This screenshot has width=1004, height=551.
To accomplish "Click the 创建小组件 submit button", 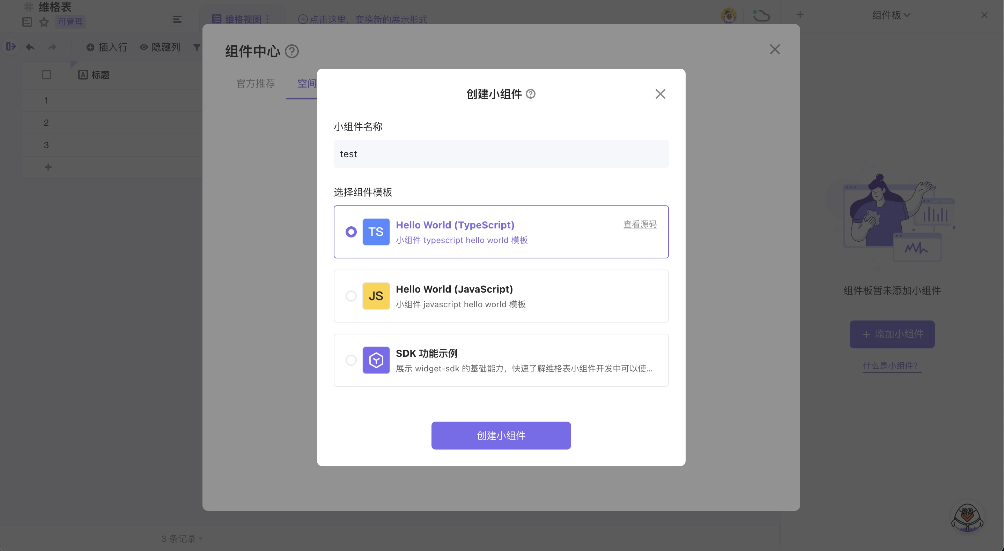I will tap(501, 435).
